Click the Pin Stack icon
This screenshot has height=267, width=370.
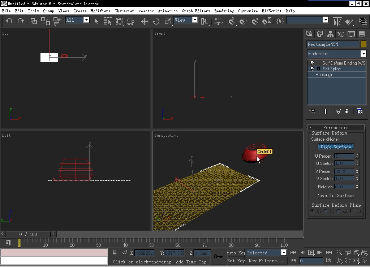pos(313,111)
